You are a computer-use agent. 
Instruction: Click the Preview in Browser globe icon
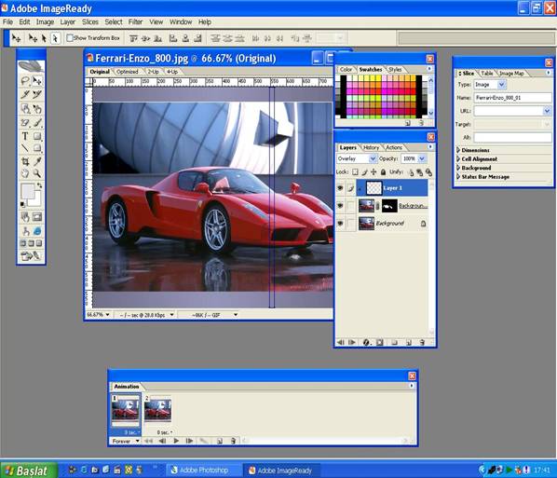click(x=37, y=231)
